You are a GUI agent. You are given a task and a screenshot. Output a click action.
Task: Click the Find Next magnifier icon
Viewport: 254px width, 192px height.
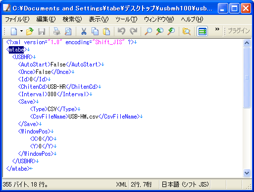171,31
